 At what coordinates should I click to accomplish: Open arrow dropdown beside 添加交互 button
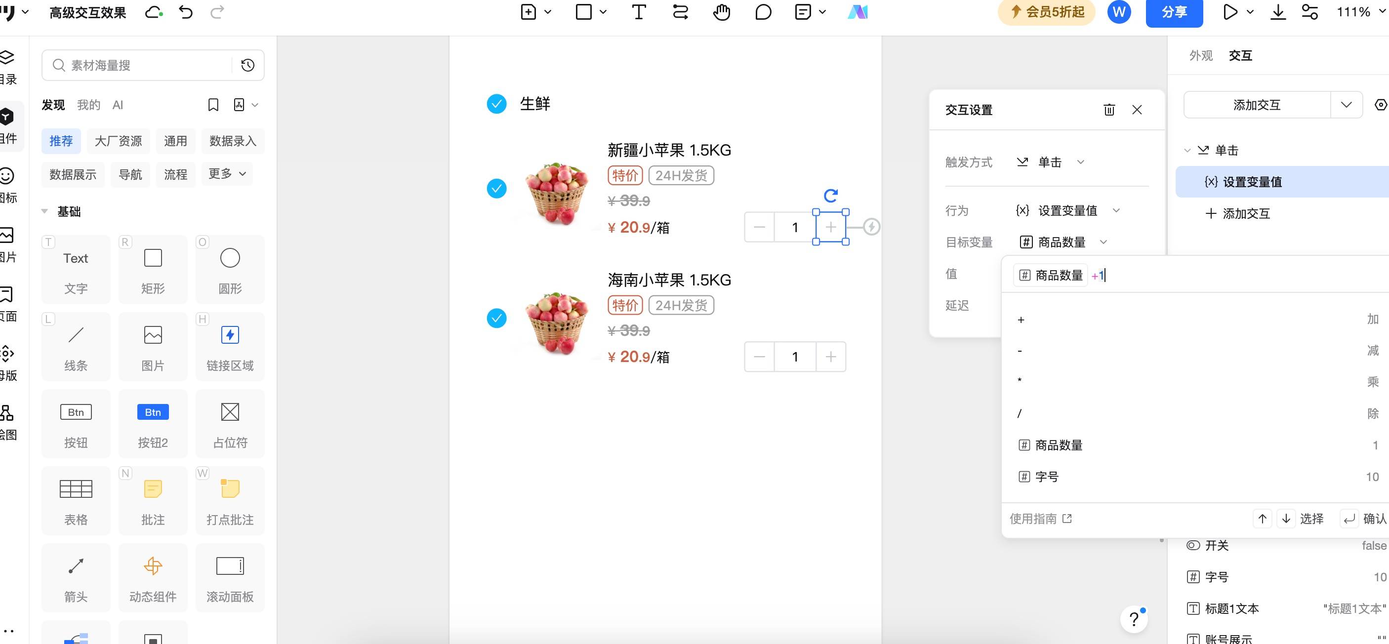[1347, 105]
